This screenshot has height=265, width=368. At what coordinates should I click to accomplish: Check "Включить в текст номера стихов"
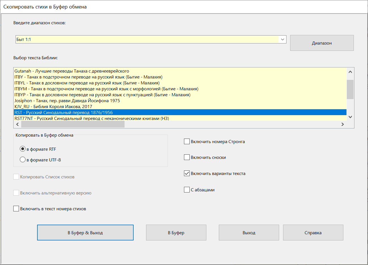tap(16, 209)
